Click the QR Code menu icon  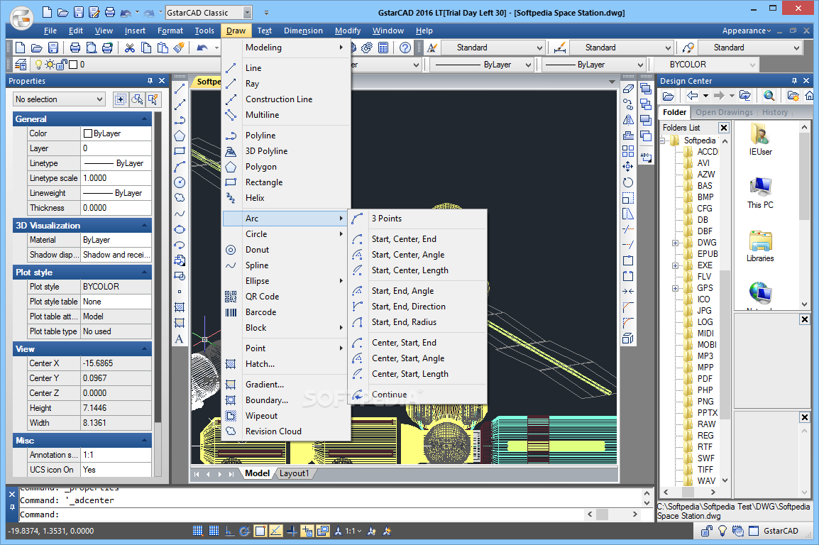tap(231, 297)
